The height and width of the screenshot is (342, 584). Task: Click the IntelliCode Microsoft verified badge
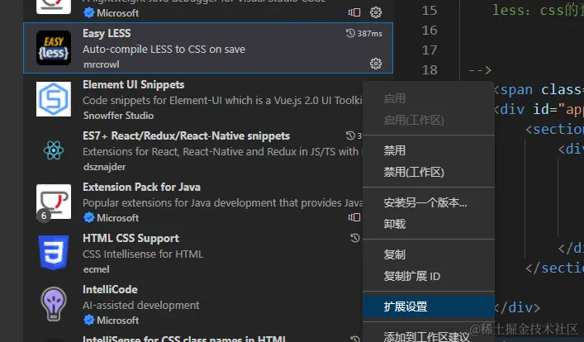88,320
